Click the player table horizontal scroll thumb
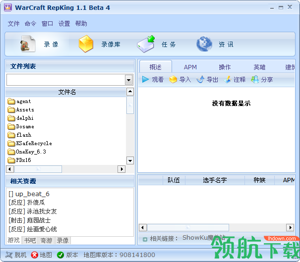 188,227
